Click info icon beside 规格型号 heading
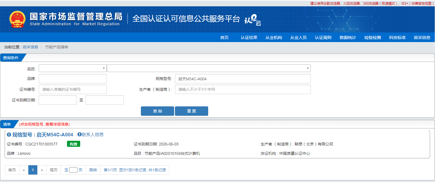This screenshot has width=435, height=182. [9, 135]
